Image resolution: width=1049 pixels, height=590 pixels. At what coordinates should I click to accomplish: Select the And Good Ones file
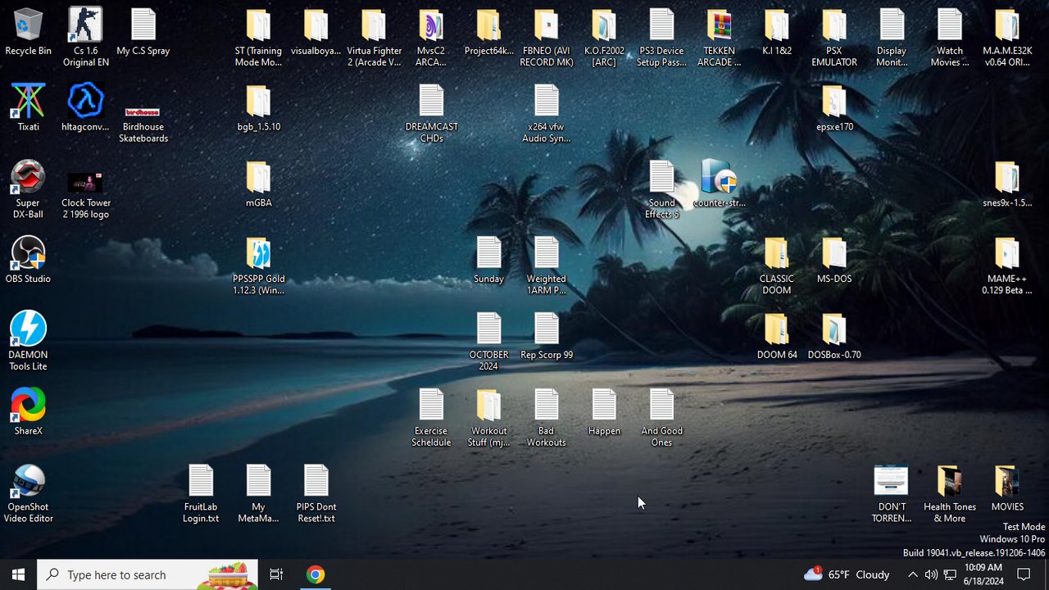pyautogui.click(x=661, y=418)
